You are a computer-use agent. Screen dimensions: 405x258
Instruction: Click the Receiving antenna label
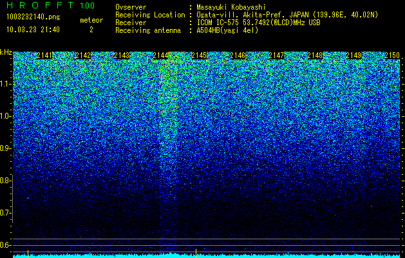coord(148,30)
